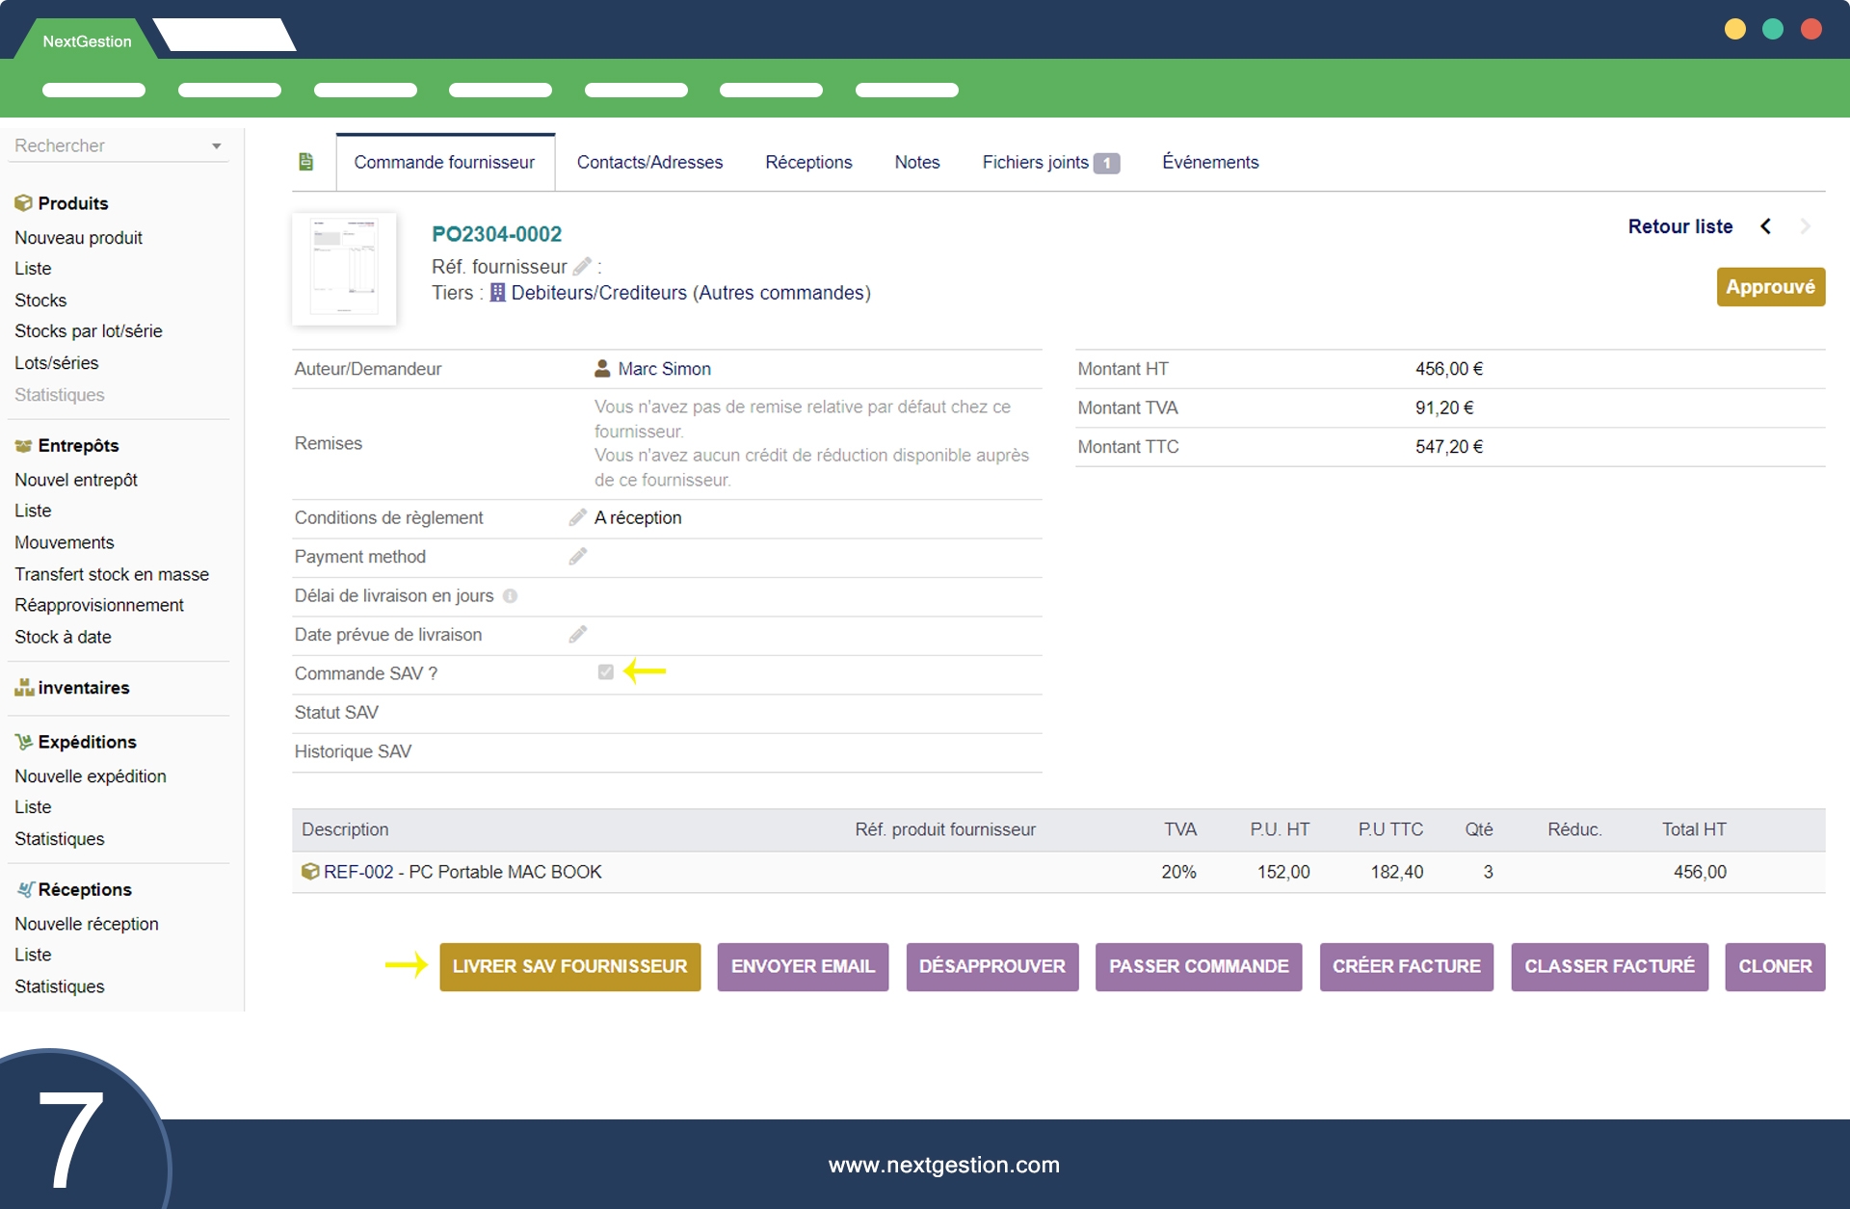Go to next record with right chevron
Viewport: 1850px width, 1209px height.
(x=1805, y=226)
